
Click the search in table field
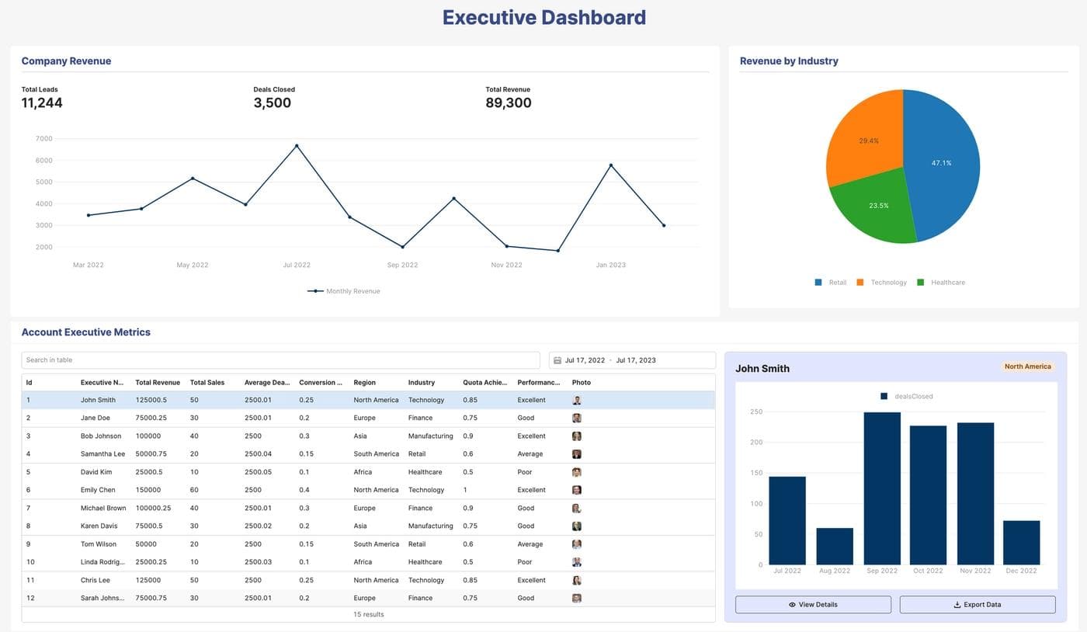(x=280, y=359)
